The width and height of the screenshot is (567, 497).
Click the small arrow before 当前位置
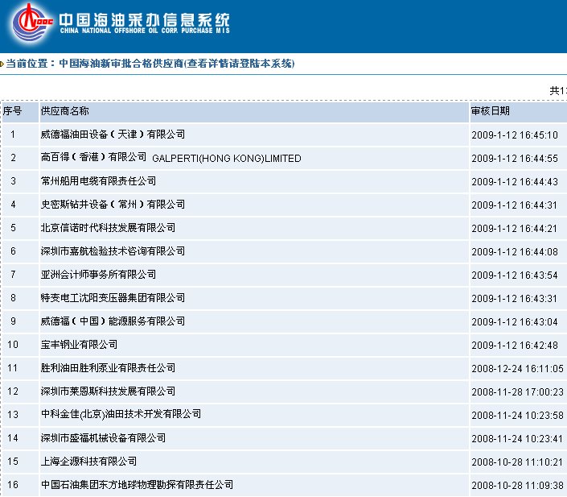click(2, 64)
